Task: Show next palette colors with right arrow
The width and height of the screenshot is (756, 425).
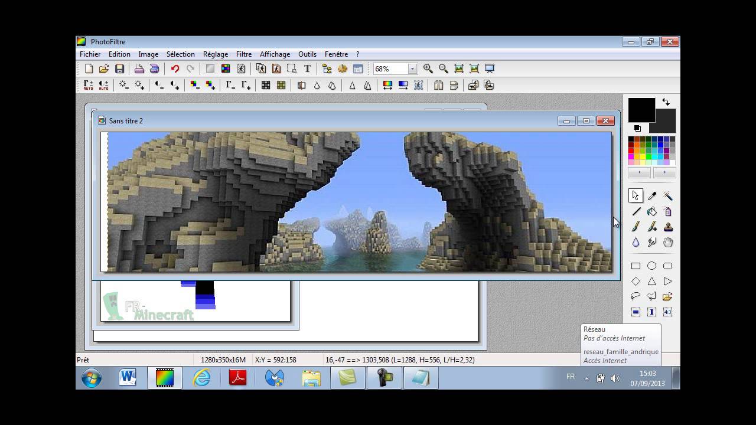Action: (664, 172)
